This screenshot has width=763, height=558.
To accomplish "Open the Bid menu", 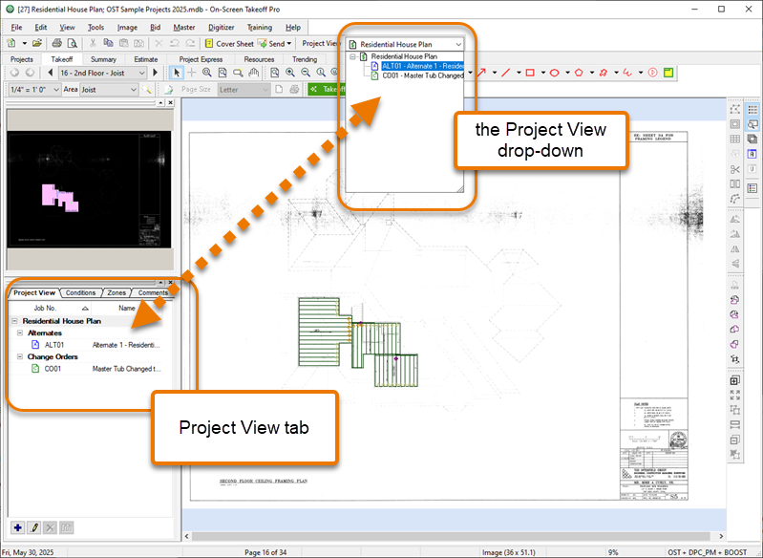I will 156,28.
